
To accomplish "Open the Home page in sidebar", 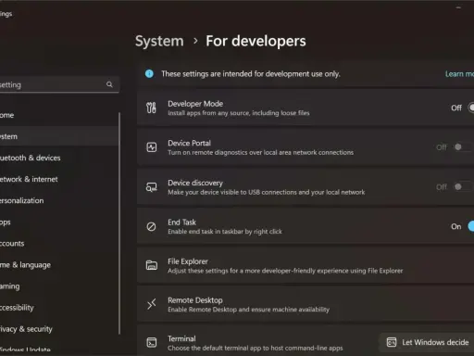I will pyautogui.click(x=58, y=115).
